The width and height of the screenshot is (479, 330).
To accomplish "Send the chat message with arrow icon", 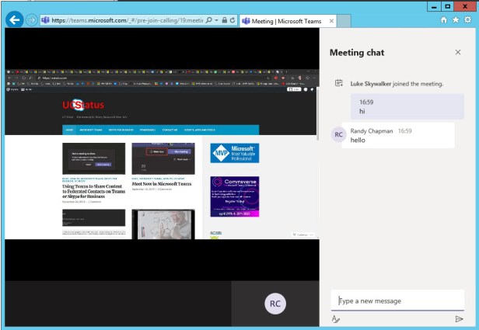I will (459, 319).
